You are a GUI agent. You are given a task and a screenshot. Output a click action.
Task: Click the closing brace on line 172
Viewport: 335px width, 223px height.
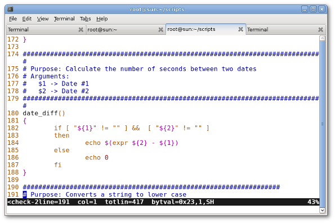pos(25,39)
